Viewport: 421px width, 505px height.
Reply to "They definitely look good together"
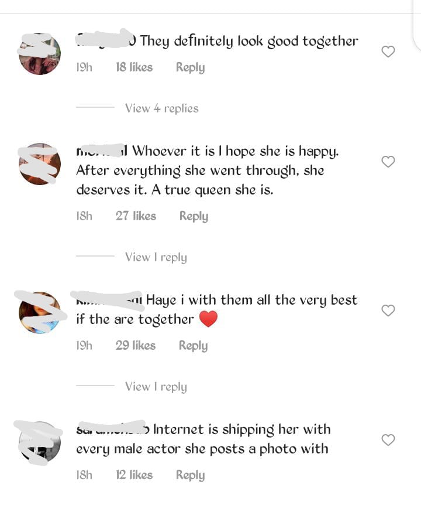click(190, 67)
